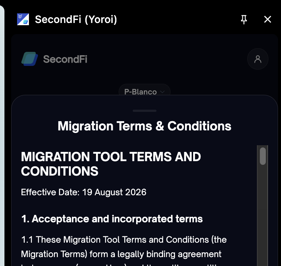Click the clause 1.1 paragraph text
This screenshot has height=266, width=281.
[x=124, y=250]
